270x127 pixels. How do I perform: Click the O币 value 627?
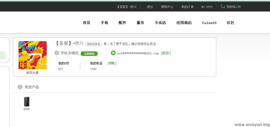[x=61, y=69]
